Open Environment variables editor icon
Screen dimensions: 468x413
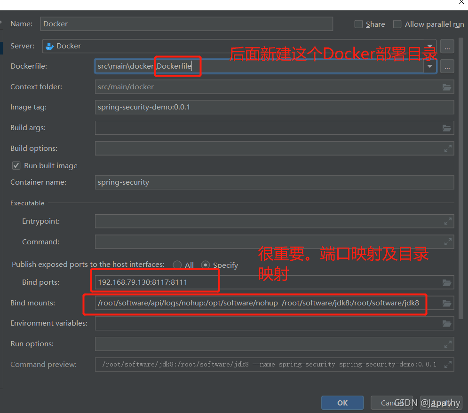pyautogui.click(x=446, y=324)
